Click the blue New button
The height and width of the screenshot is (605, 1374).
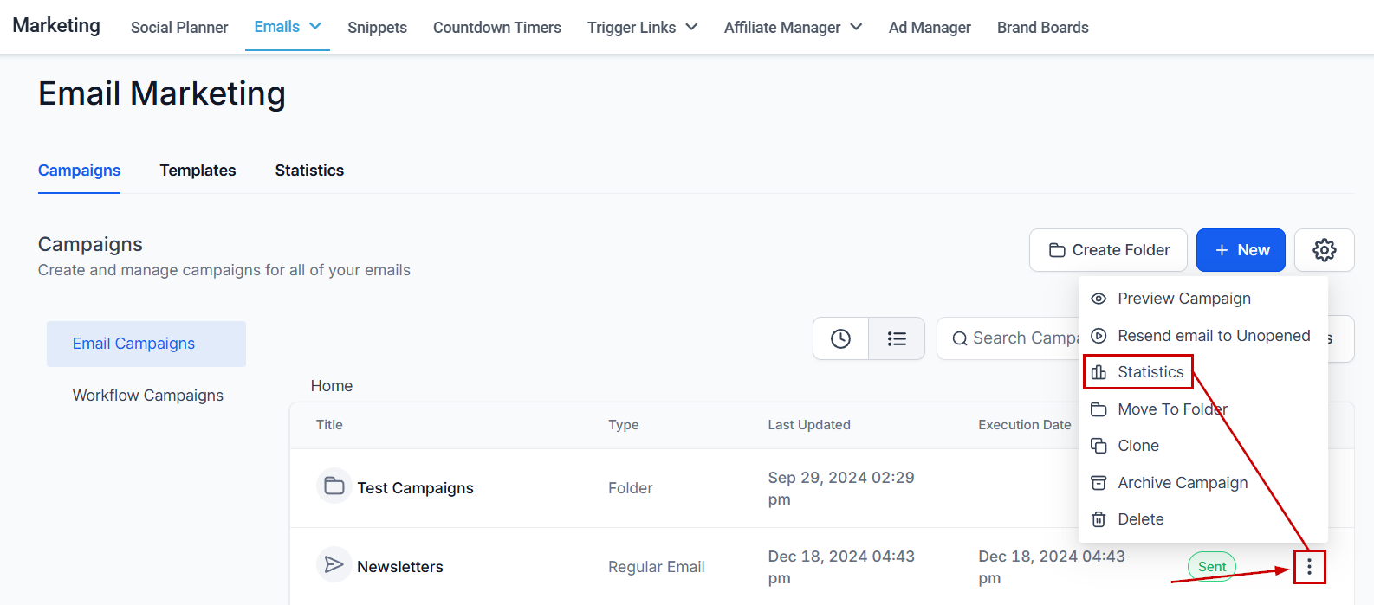[1241, 250]
